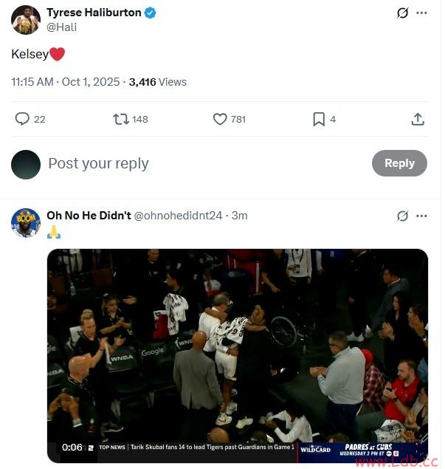Open more options menu on Haliburton's tweet
The image size is (445, 469).
pyautogui.click(x=422, y=13)
